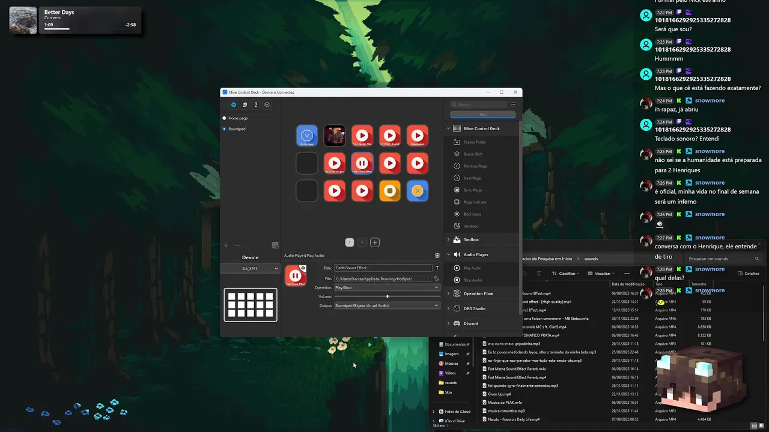Click the File path input field

point(383,278)
